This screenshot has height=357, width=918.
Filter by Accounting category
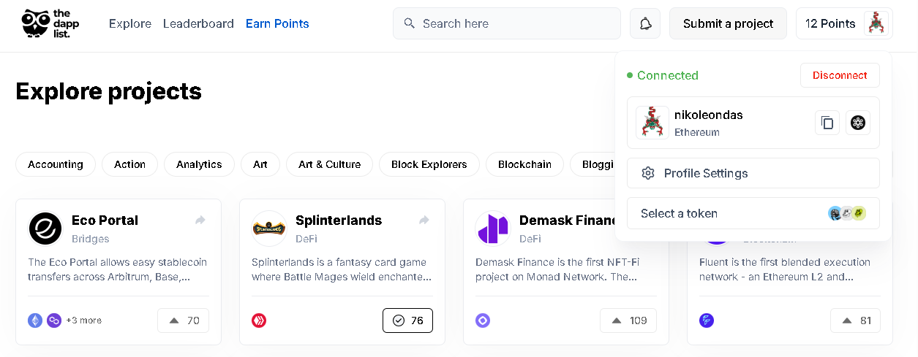(x=56, y=164)
